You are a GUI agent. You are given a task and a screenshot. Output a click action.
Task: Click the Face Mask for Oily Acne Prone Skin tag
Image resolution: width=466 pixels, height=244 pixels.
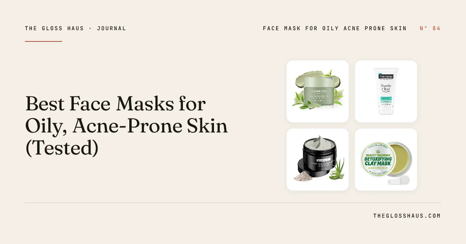[x=335, y=28]
